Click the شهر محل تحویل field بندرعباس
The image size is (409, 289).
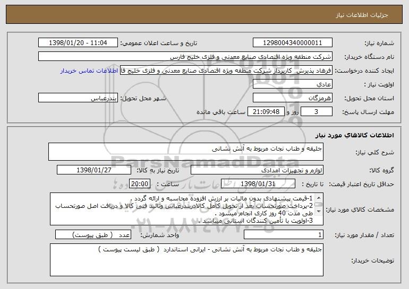click(78, 98)
